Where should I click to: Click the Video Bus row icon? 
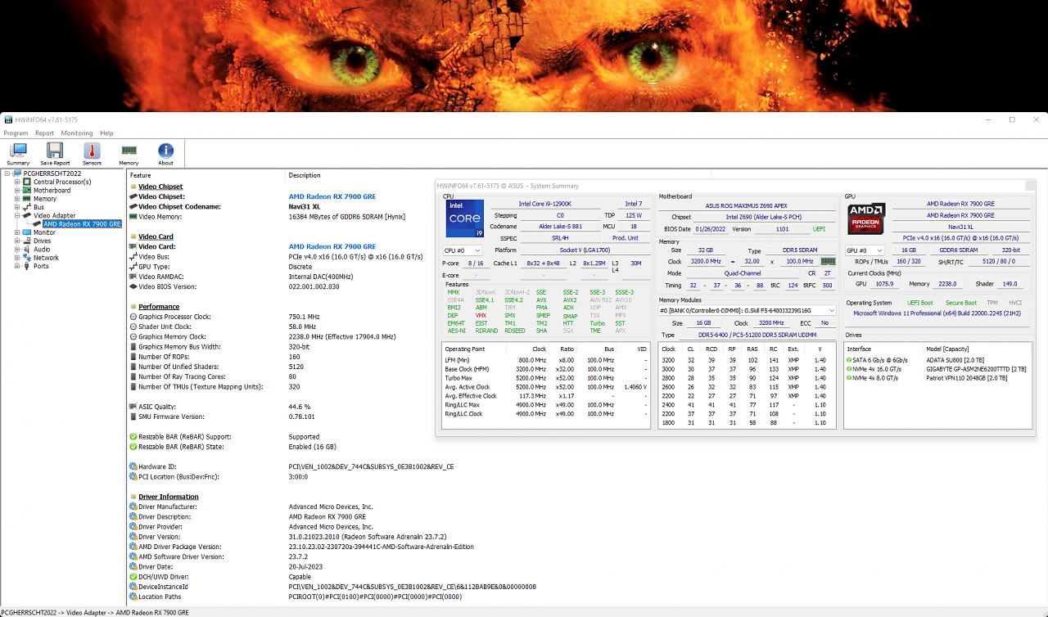point(133,257)
